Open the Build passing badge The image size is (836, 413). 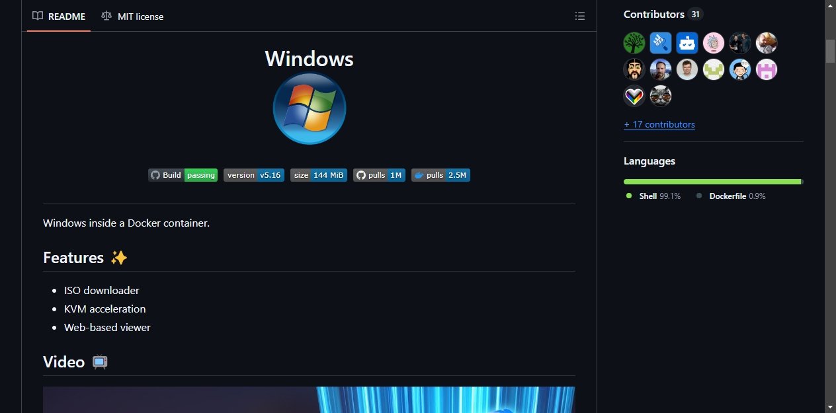click(183, 175)
